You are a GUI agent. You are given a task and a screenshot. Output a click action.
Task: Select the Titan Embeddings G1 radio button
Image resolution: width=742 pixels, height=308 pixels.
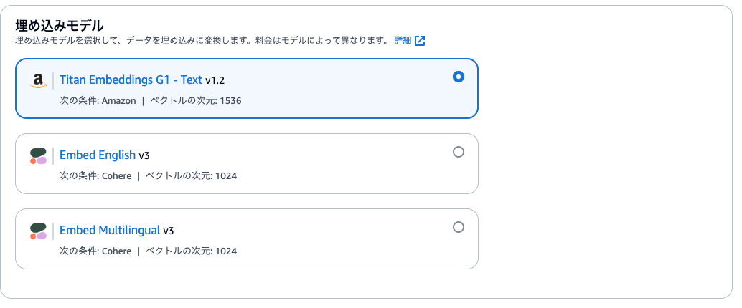coord(458,77)
